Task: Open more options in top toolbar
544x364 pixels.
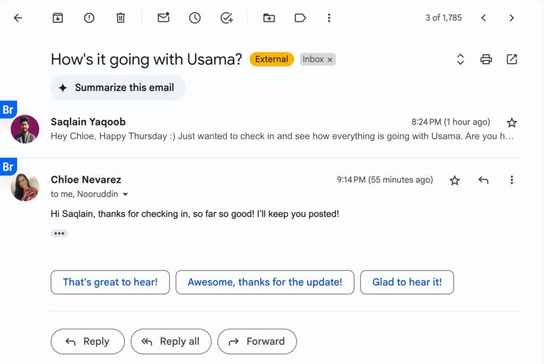Action: [329, 18]
